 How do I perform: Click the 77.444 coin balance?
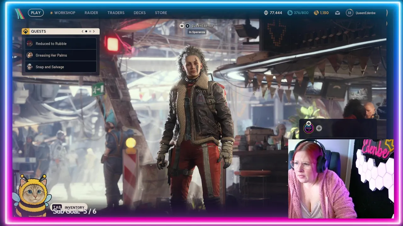pos(276,13)
